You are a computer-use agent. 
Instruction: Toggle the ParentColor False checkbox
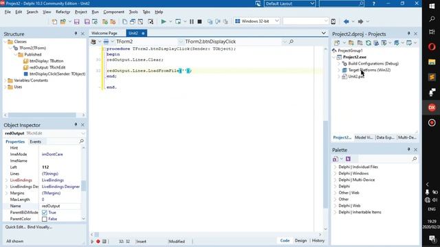(x=44, y=219)
